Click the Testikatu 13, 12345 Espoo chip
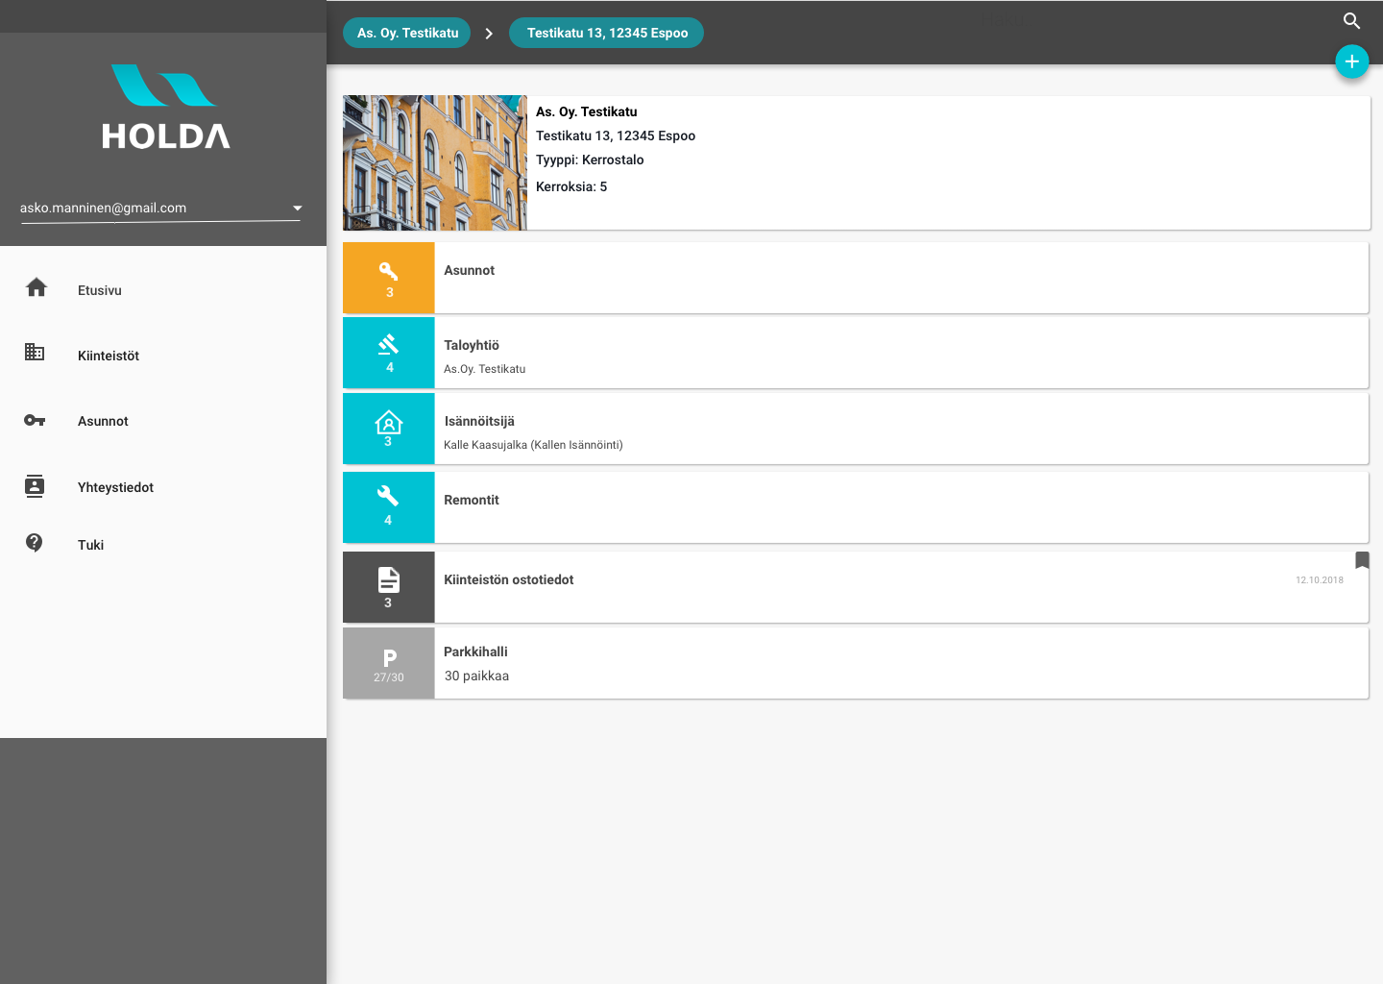 [607, 33]
